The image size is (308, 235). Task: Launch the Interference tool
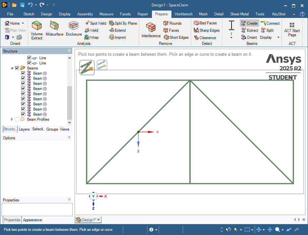[x=151, y=30]
